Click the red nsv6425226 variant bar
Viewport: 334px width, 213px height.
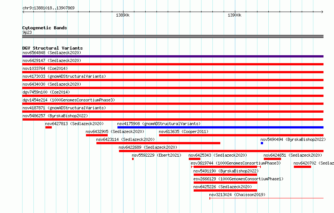[226, 190]
